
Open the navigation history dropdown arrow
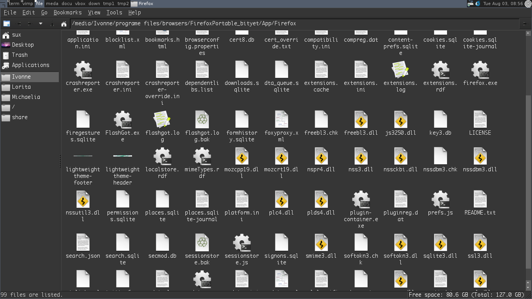[41, 24]
